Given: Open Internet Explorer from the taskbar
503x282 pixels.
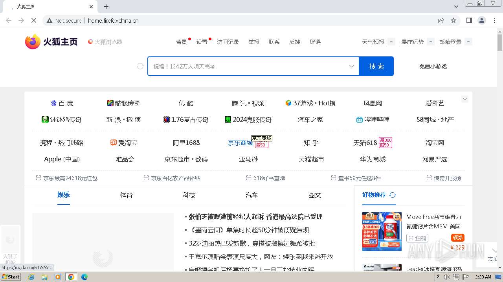Looking at the screenshot, I should click(x=31, y=277).
